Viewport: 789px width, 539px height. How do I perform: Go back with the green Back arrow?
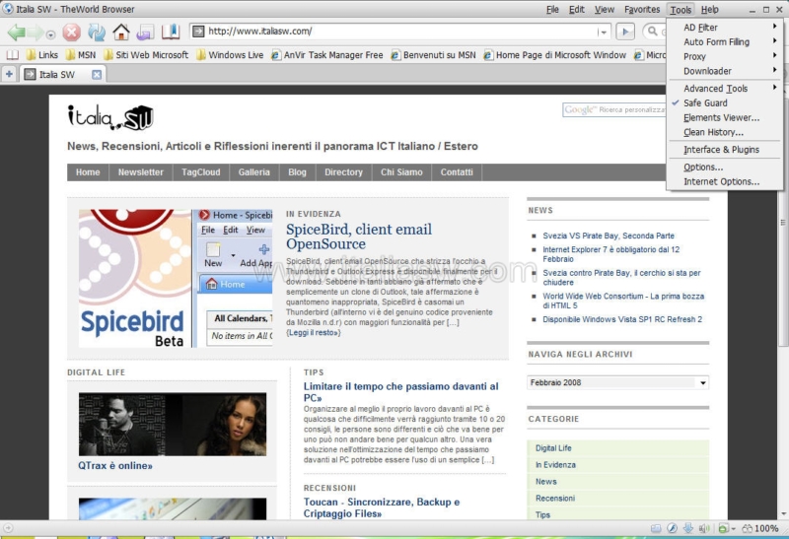[16, 33]
